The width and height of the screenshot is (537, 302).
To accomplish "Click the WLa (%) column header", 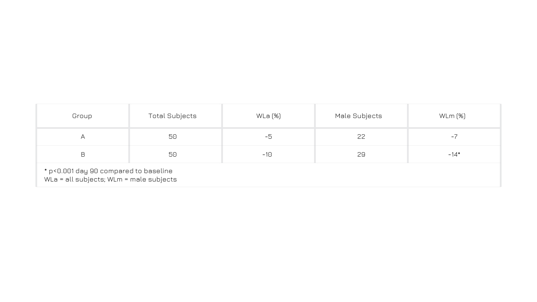I will pyautogui.click(x=268, y=116).
